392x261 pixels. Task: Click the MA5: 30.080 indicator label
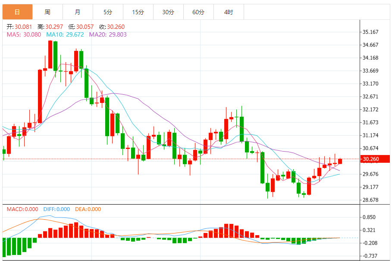pos(24,34)
